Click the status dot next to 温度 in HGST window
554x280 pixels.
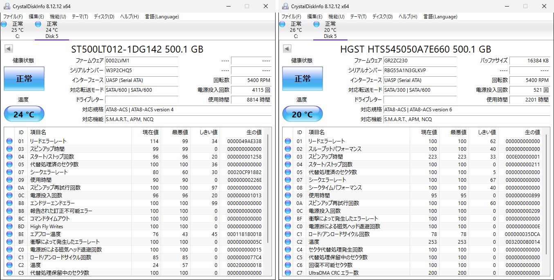(x=287, y=242)
